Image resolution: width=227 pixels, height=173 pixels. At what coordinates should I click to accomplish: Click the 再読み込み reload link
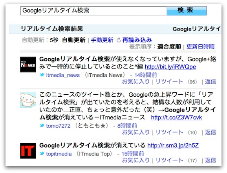137,40
